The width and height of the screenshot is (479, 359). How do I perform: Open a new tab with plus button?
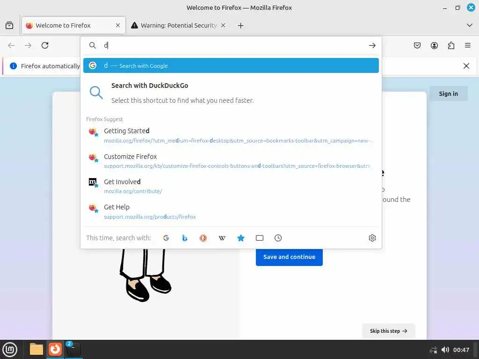[x=241, y=26]
